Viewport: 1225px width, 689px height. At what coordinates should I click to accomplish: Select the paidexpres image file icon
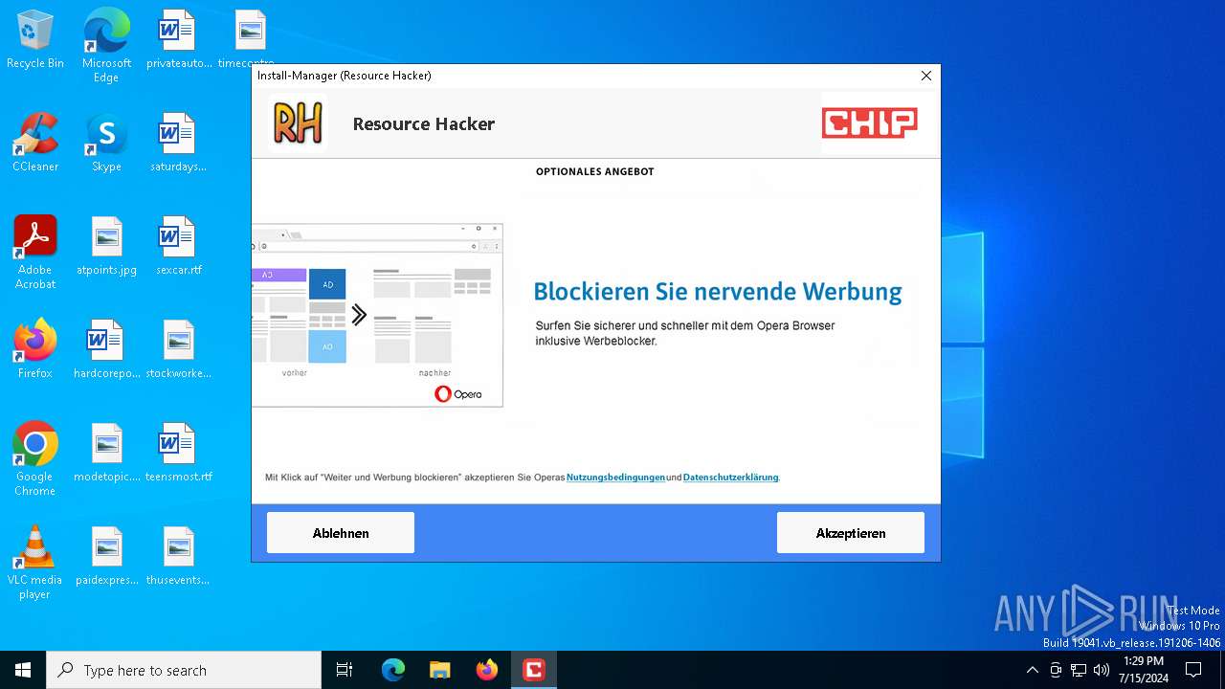[x=106, y=557]
